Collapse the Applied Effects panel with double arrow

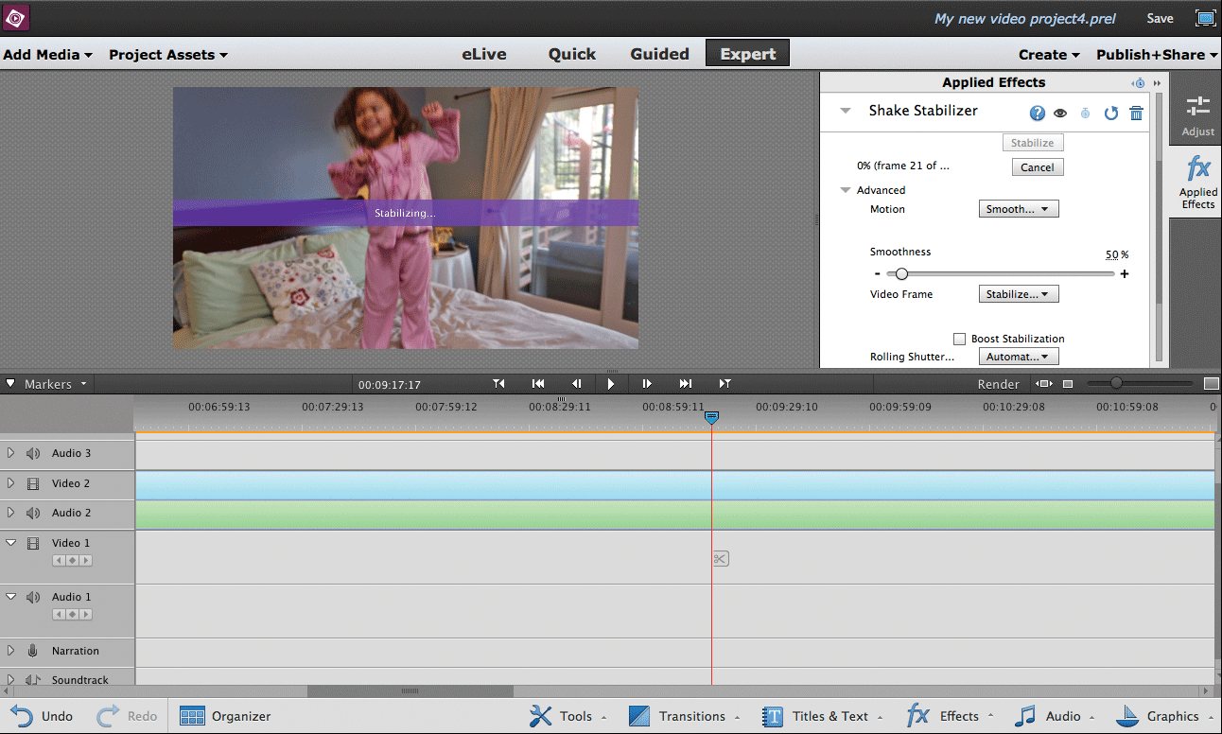(x=1157, y=83)
